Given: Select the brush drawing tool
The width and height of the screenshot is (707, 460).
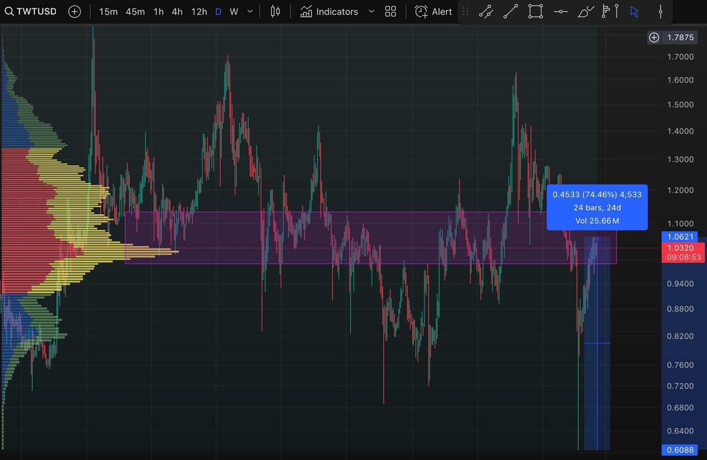Looking at the screenshot, I should (x=585, y=11).
